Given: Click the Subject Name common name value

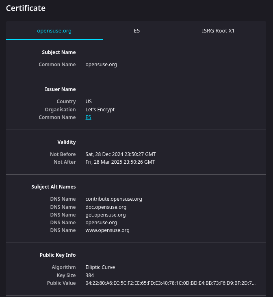Looking at the screenshot, I should click(101, 65).
